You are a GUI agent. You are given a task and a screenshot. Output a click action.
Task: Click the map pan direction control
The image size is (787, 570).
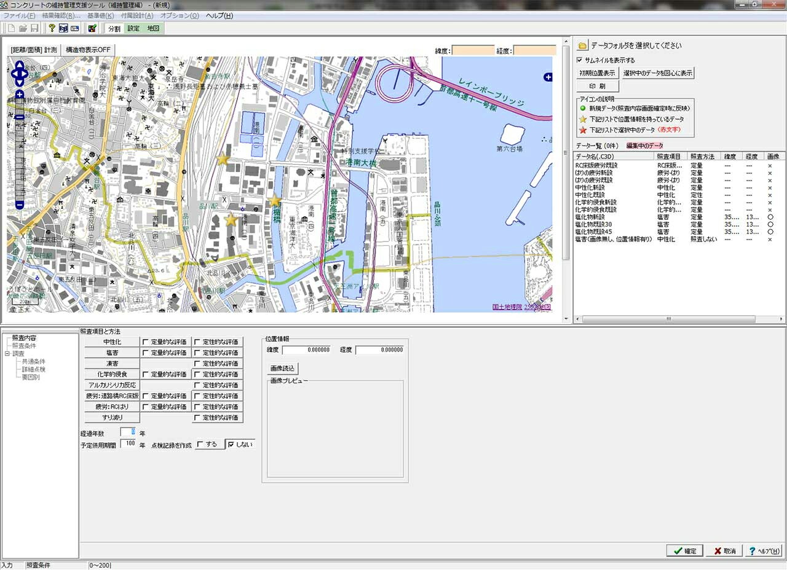pos(20,73)
